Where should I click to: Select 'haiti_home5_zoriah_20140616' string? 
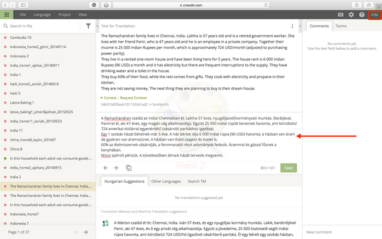(35, 84)
